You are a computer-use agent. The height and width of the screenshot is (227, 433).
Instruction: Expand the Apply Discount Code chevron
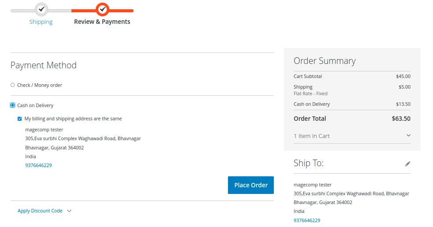[69, 211]
